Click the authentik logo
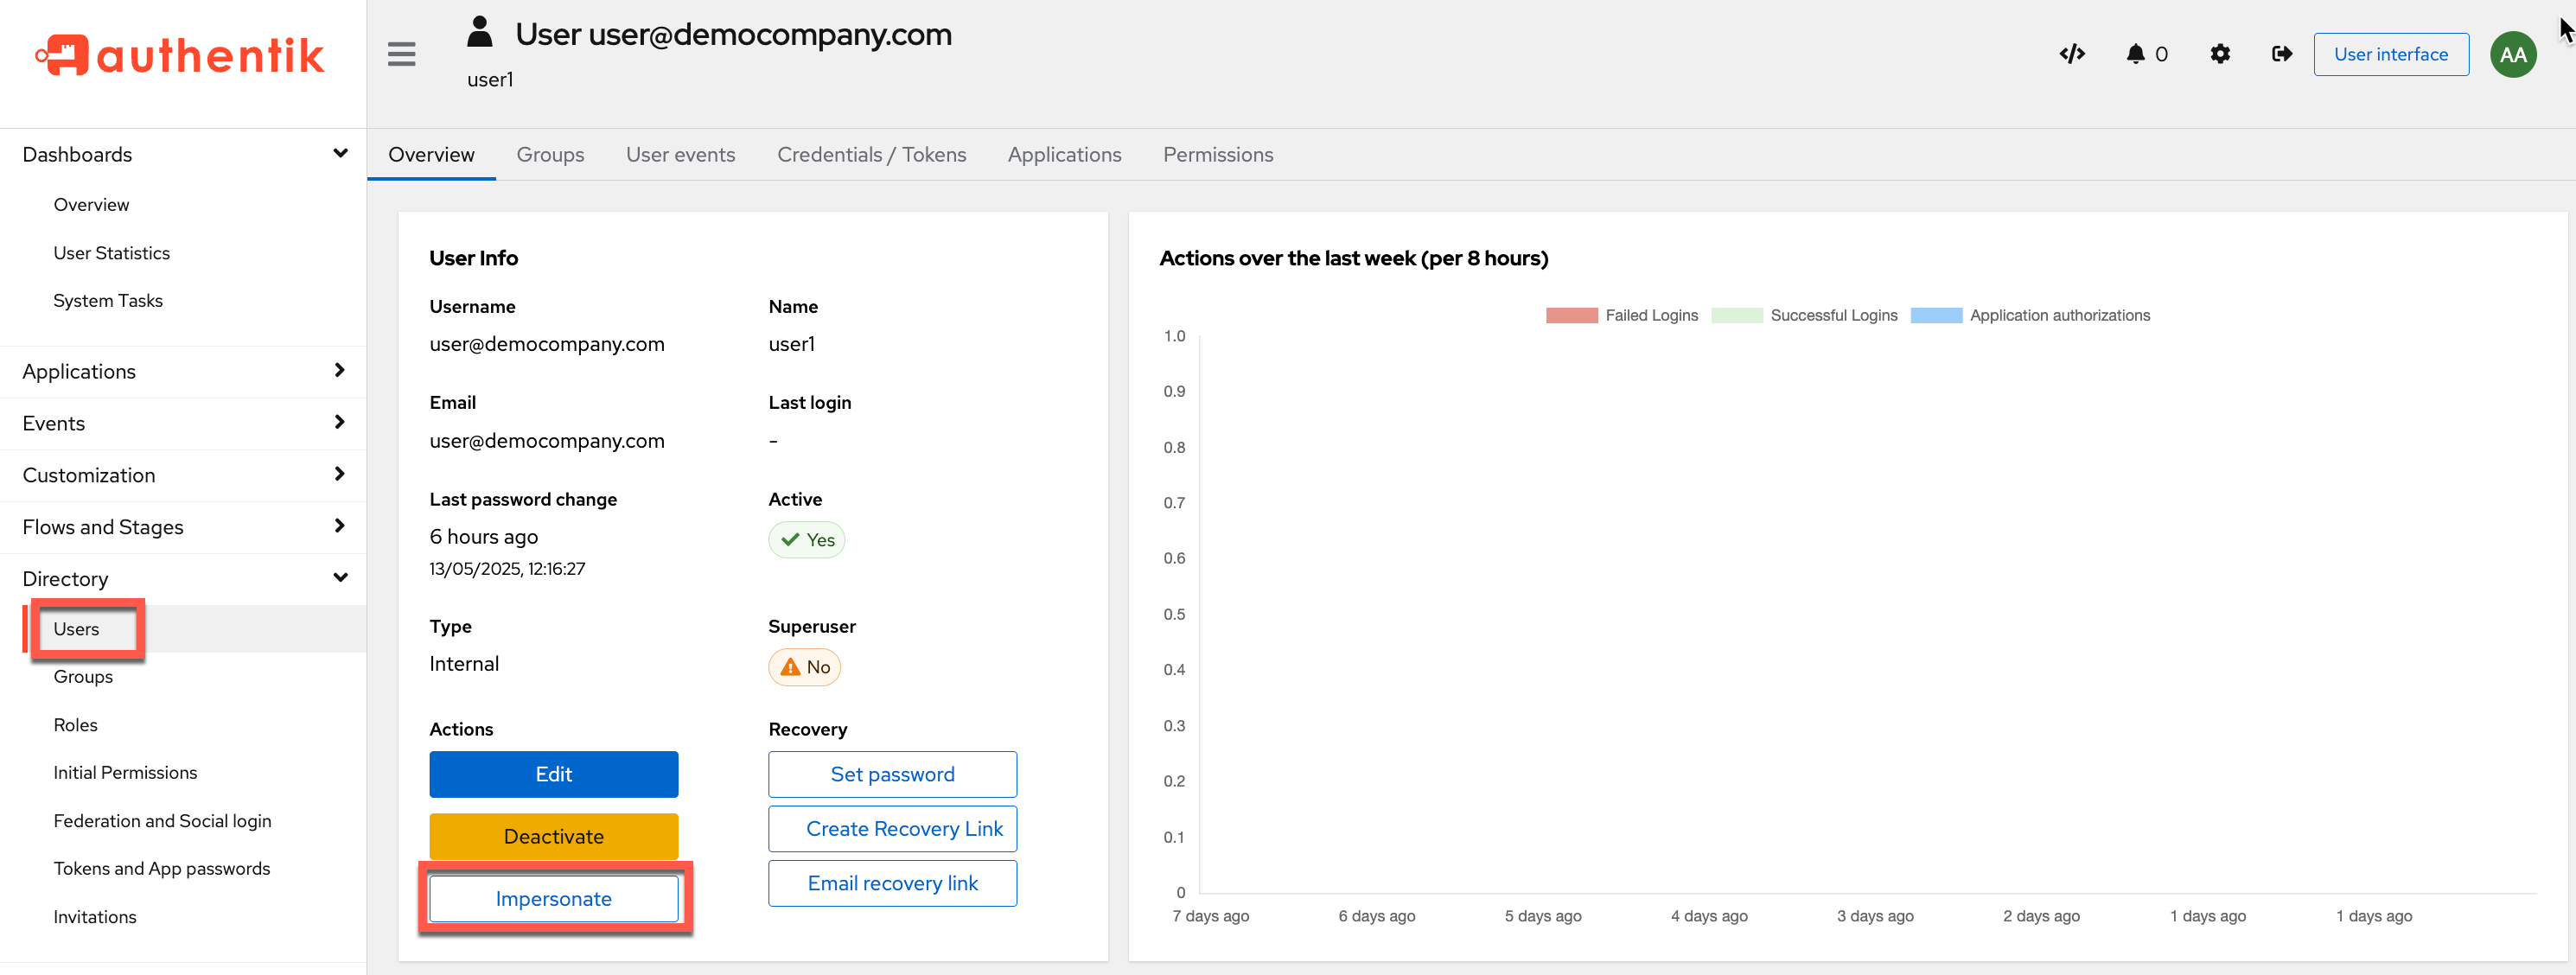 tap(180, 55)
